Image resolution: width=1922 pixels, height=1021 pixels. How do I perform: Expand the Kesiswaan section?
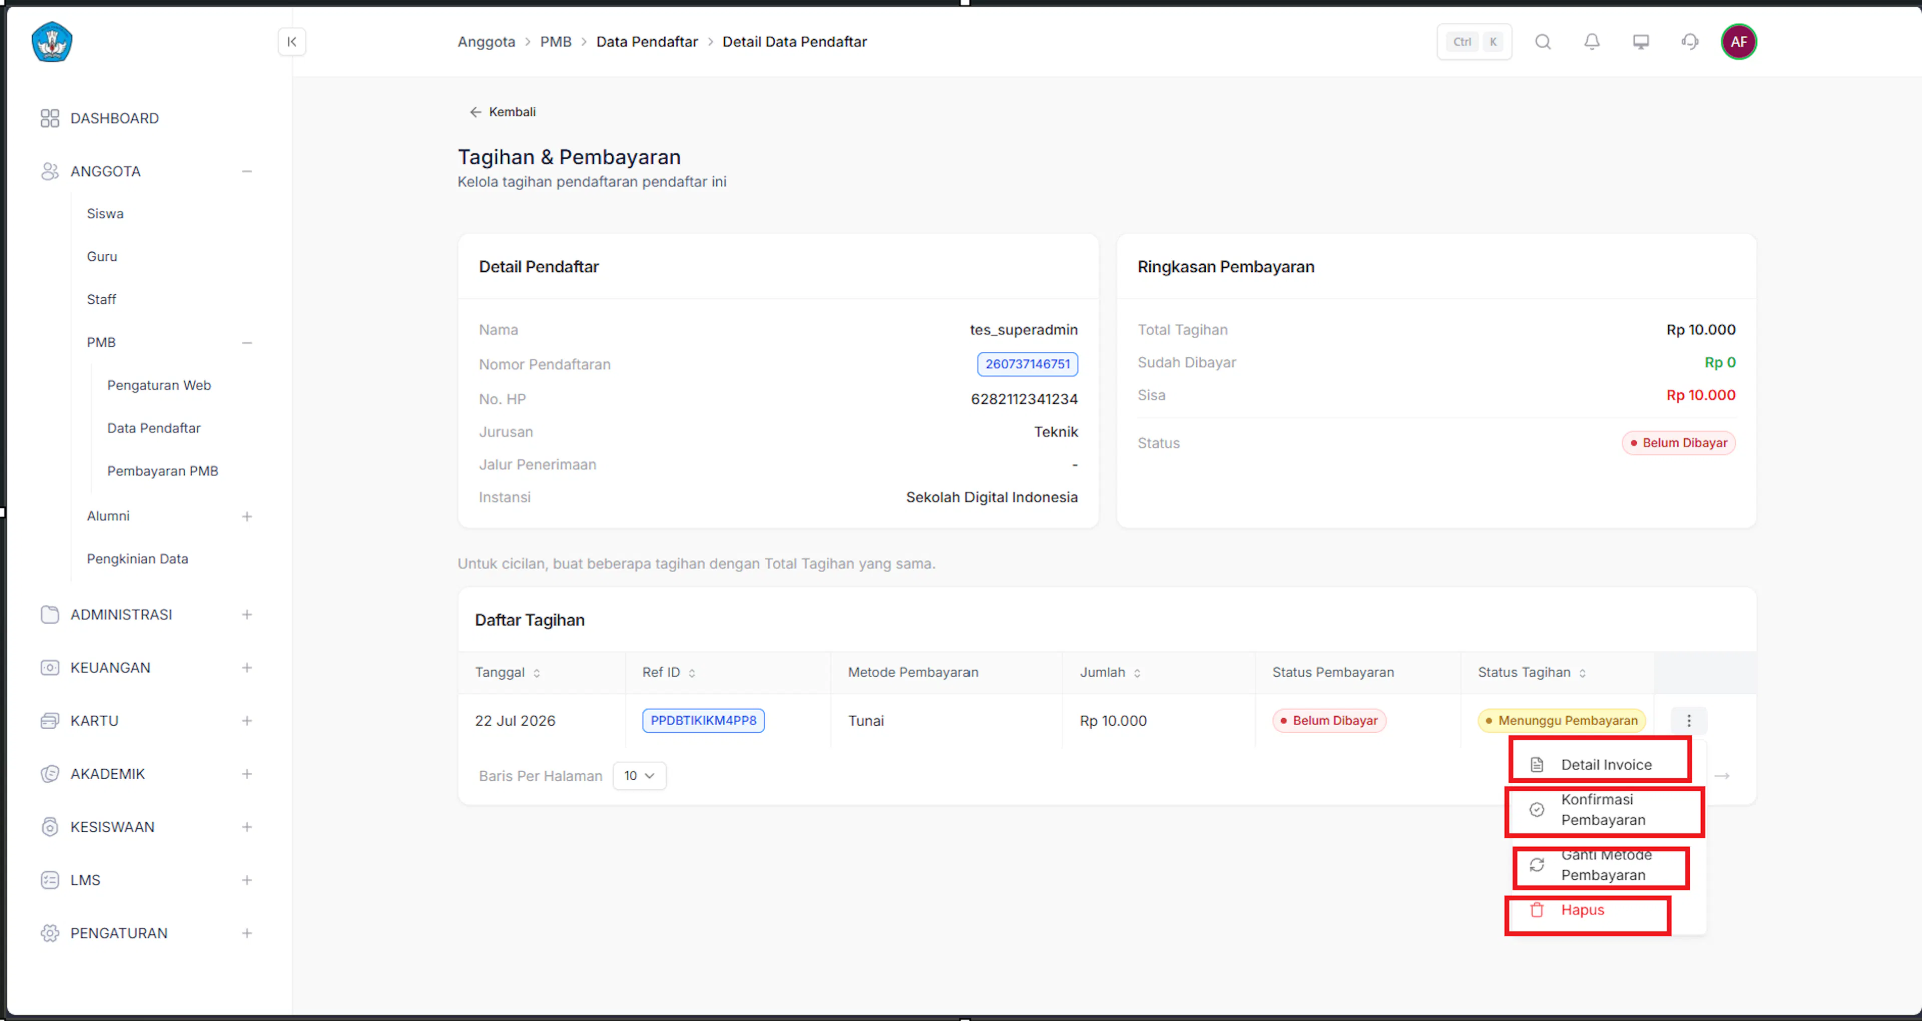click(247, 826)
